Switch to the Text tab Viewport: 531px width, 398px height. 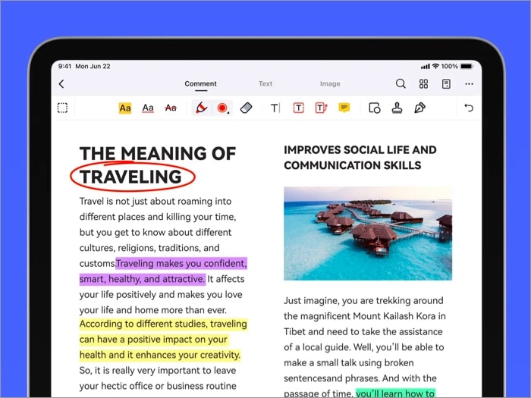coord(265,84)
